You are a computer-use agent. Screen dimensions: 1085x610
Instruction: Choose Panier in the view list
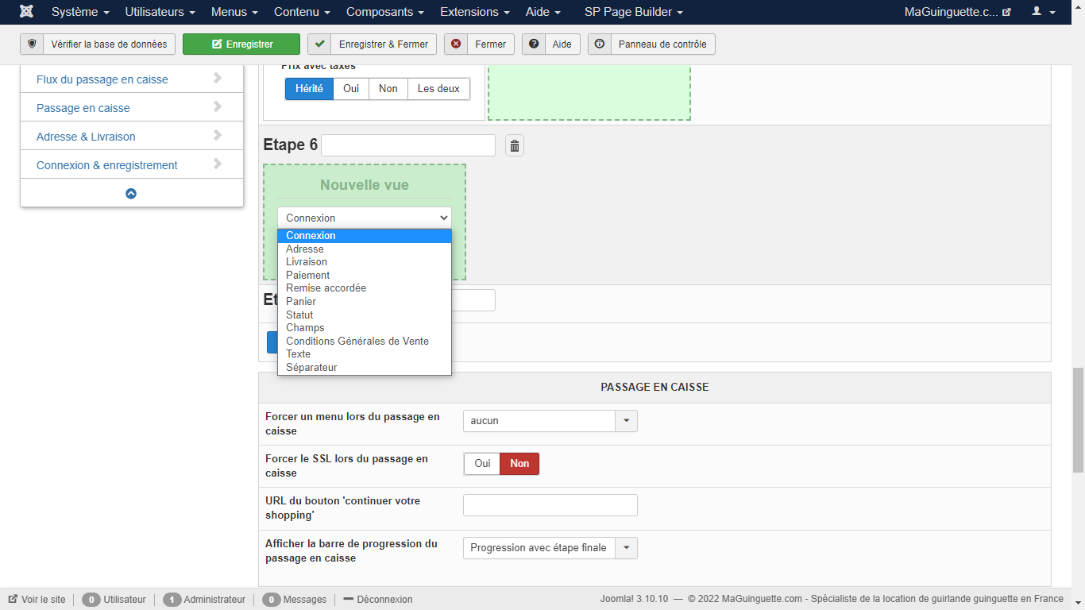pos(365,302)
